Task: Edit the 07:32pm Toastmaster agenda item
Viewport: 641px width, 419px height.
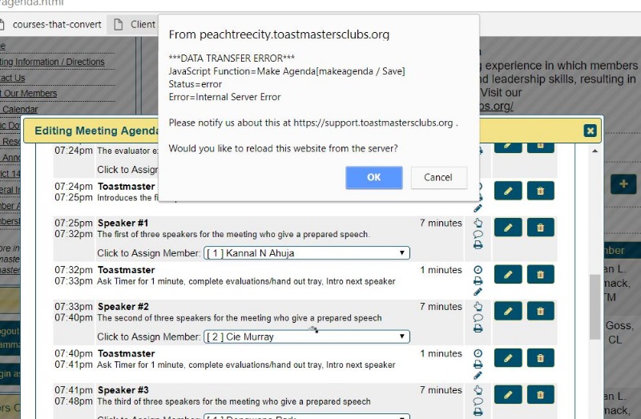Action: click(508, 275)
